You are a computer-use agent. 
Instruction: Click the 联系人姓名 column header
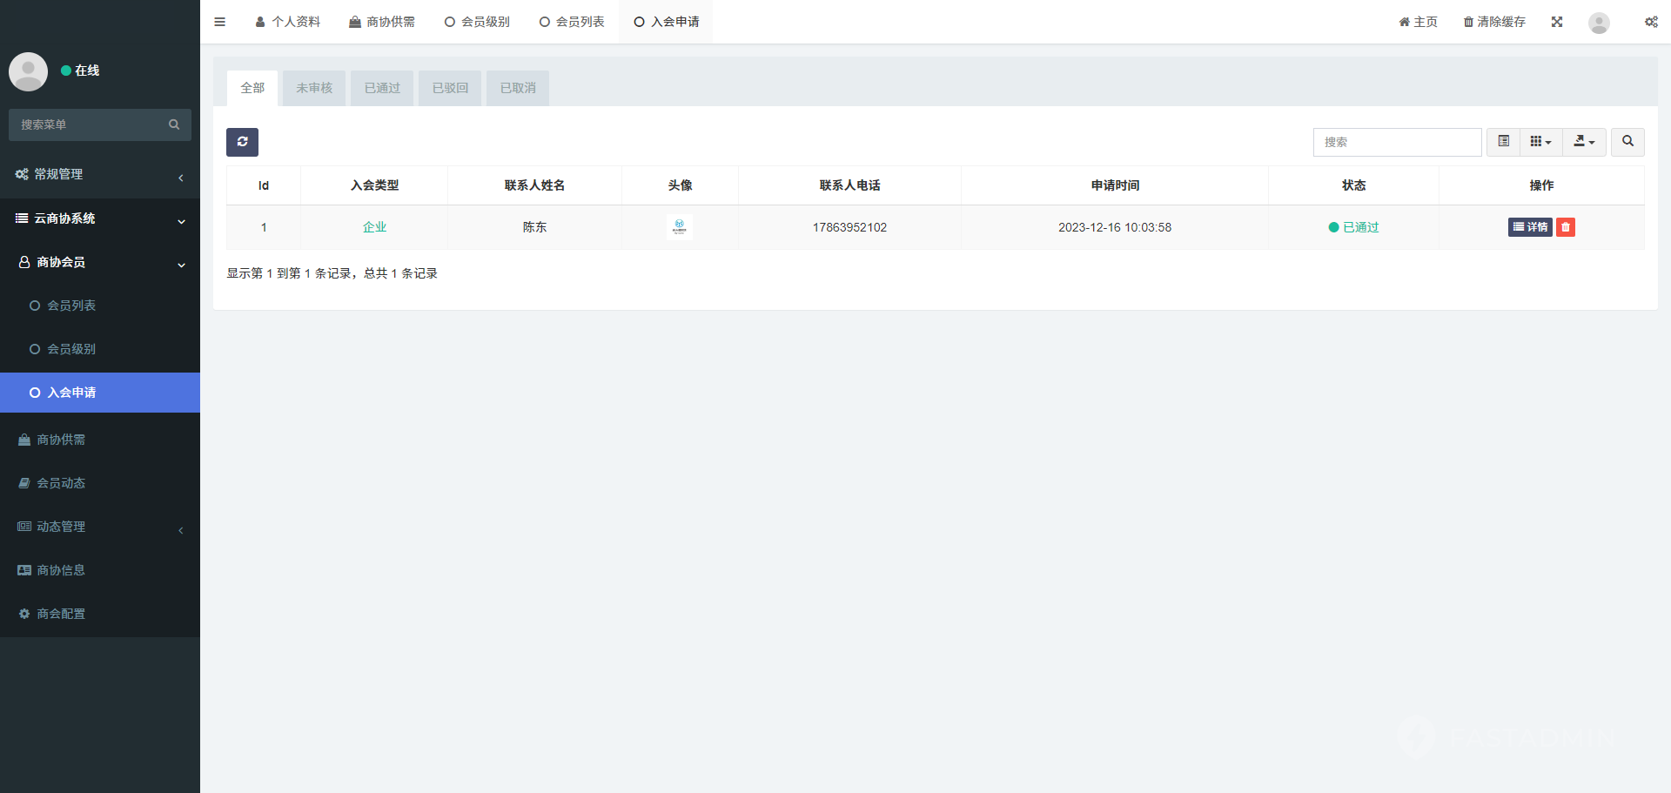tap(534, 185)
